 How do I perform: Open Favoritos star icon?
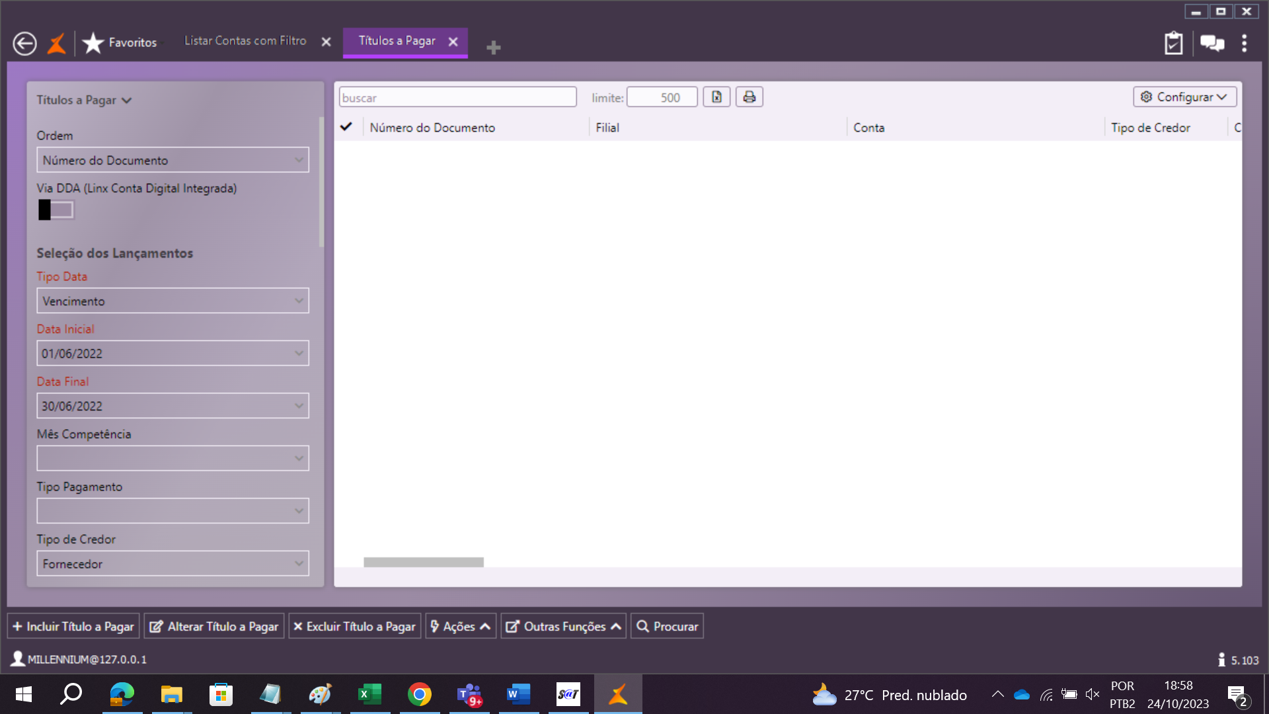(x=93, y=43)
